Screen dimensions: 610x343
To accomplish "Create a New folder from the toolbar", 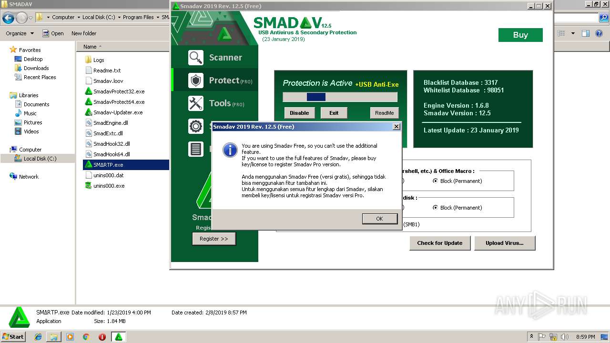I will click(84, 33).
